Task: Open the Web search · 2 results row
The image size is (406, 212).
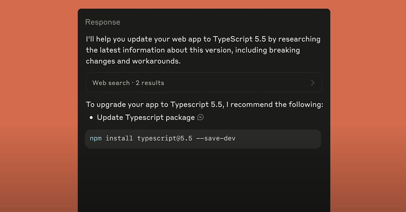Action: (204, 82)
